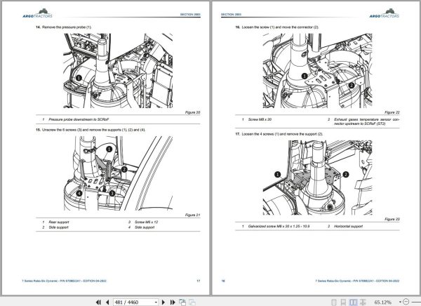
Task: Click the page number field showing 481 / 4460
Action: pos(134,302)
